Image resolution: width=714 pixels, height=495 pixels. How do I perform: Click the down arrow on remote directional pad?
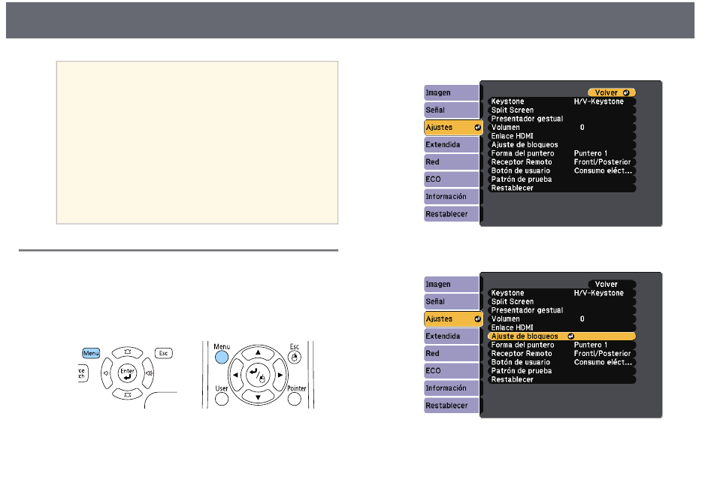[x=259, y=397]
